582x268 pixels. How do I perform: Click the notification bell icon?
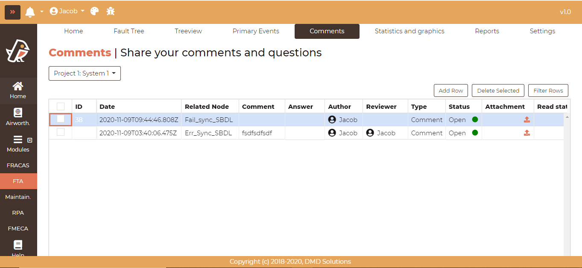pos(30,12)
